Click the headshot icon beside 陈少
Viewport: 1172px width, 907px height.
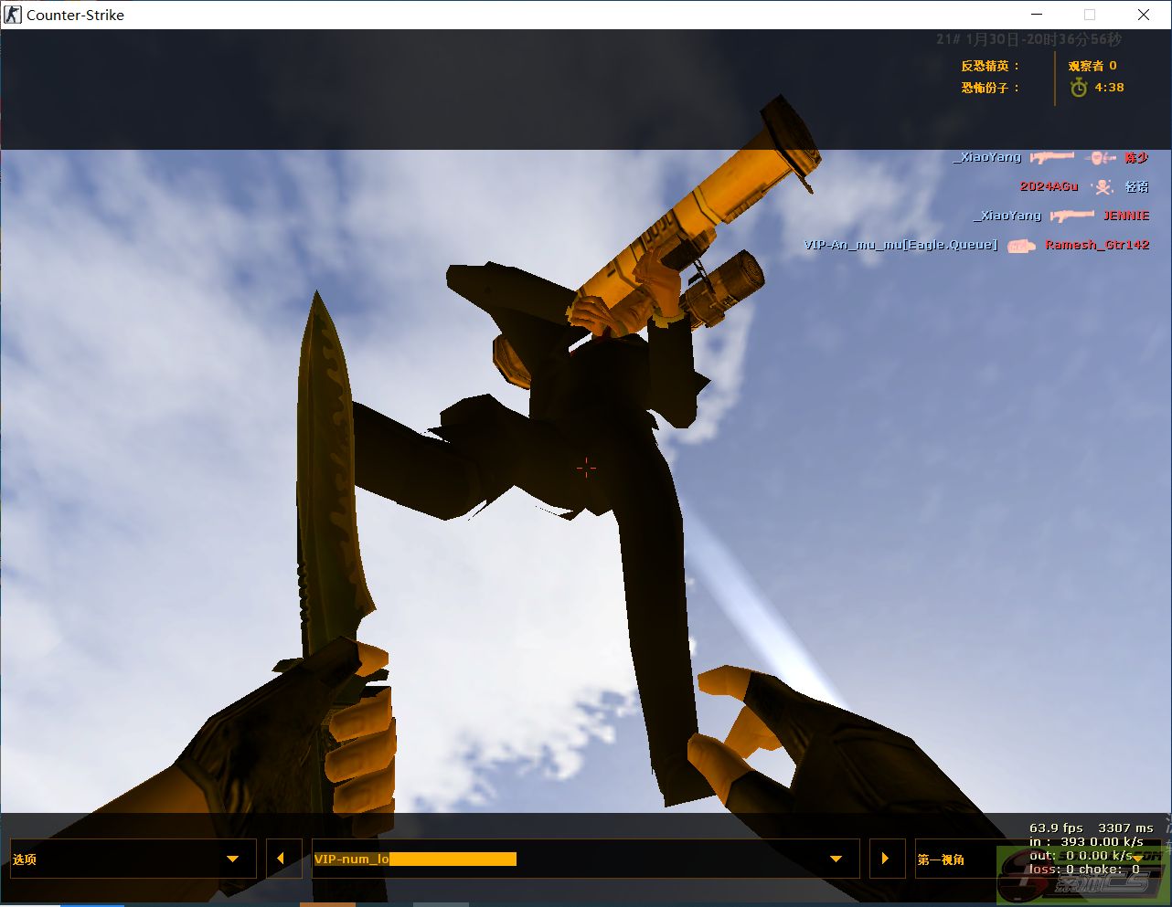tap(1101, 157)
